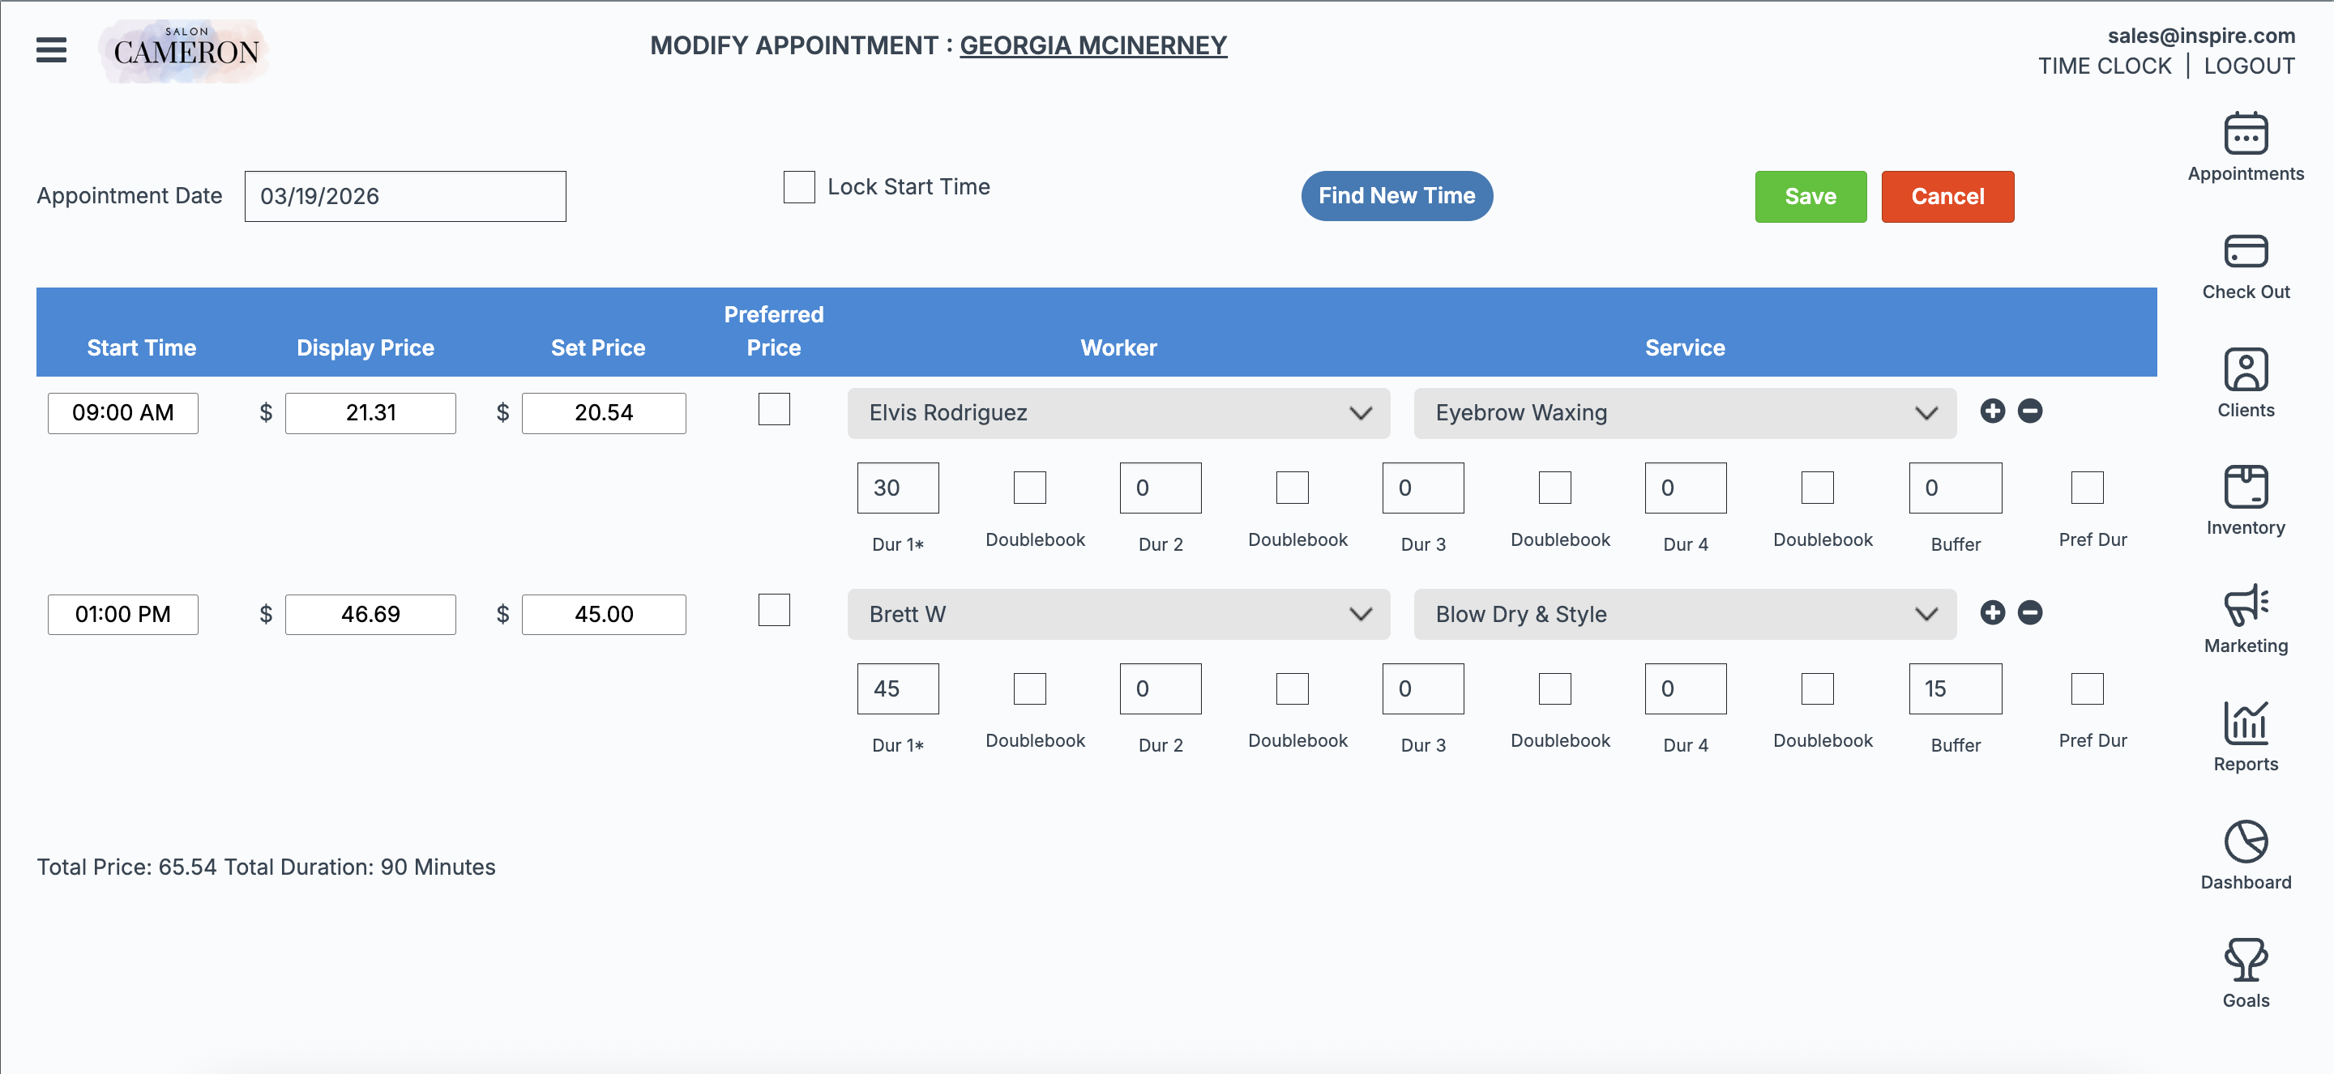Open the Appointments calendar icon
Viewport: 2334px width, 1074px height.
pos(2245,134)
